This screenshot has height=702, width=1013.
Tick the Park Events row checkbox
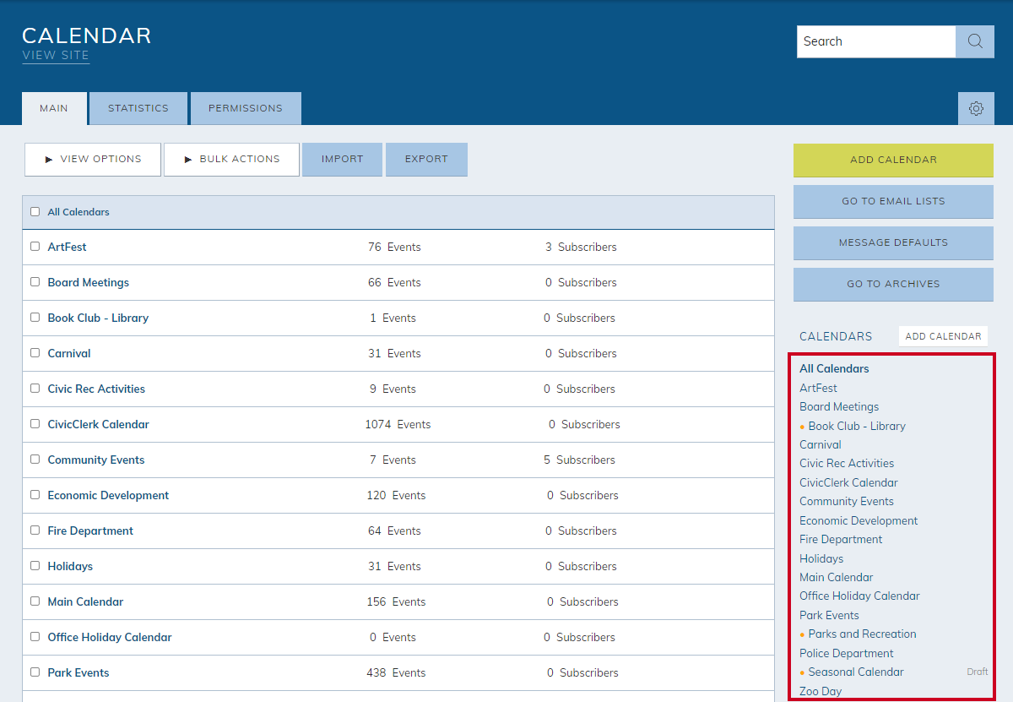35,672
